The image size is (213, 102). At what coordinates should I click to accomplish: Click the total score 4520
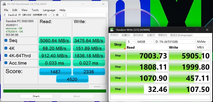click(72, 79)
